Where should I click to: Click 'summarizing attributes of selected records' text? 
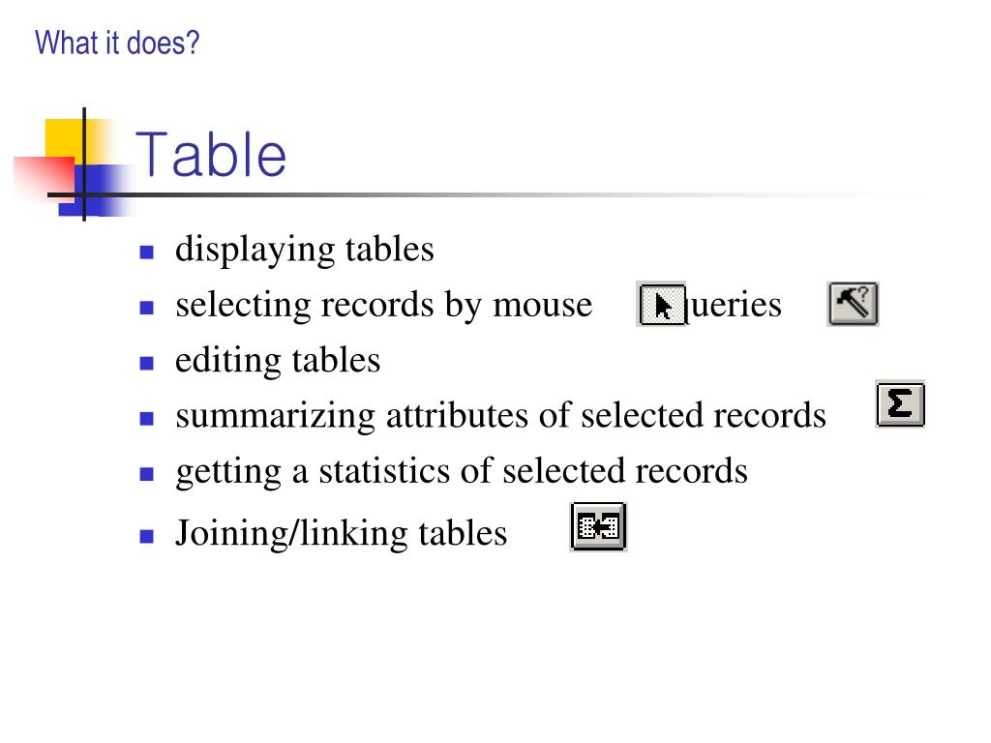click(x=501, y=416)
